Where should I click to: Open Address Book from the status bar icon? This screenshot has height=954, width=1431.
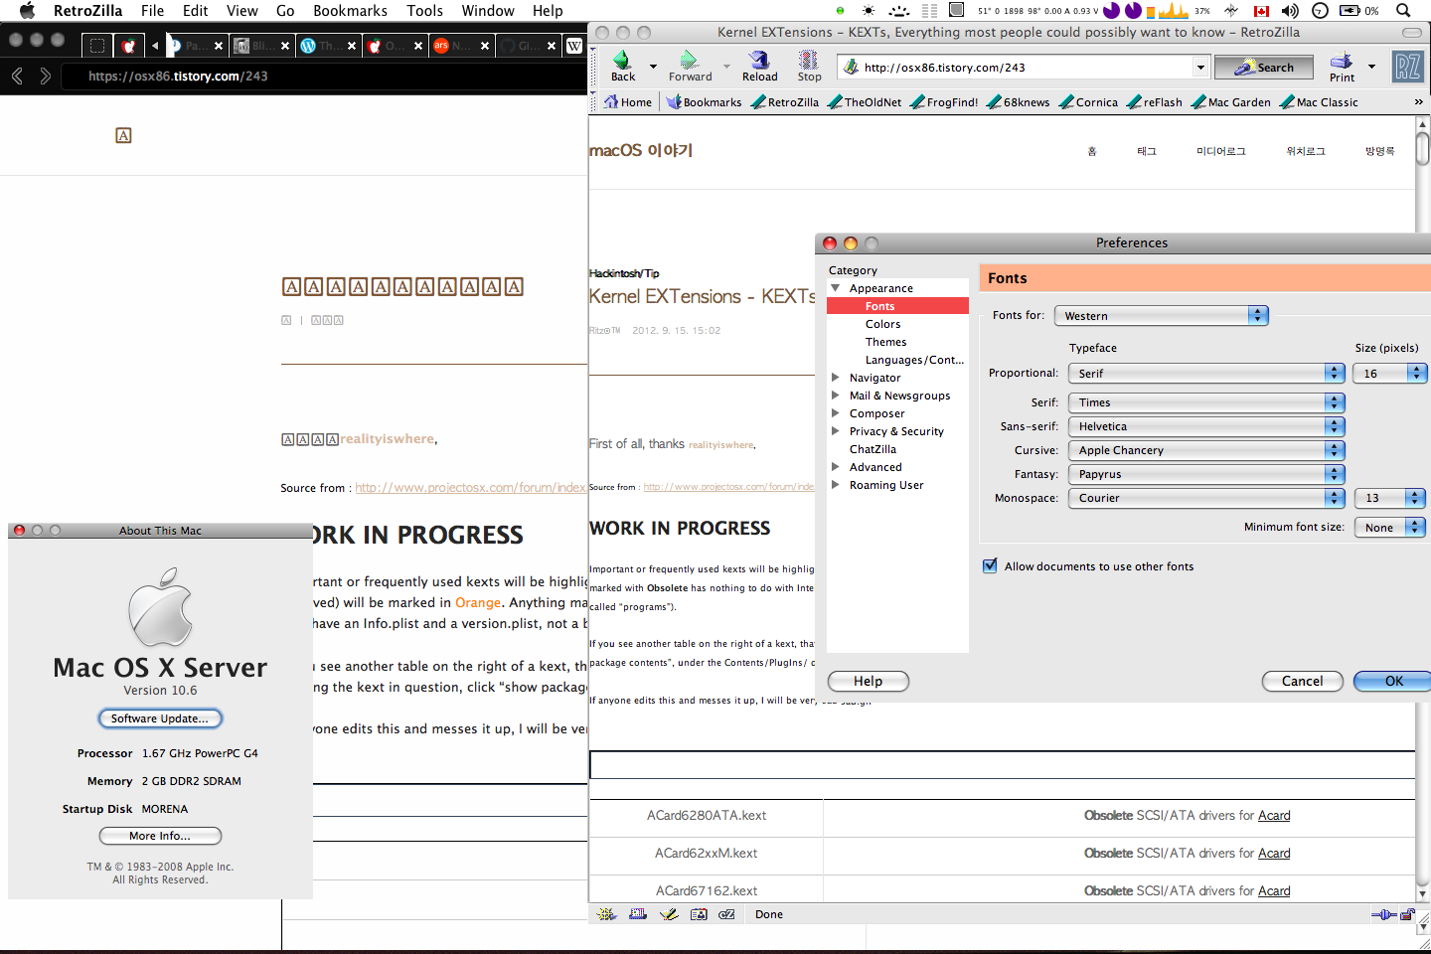(x=699, y=914)
